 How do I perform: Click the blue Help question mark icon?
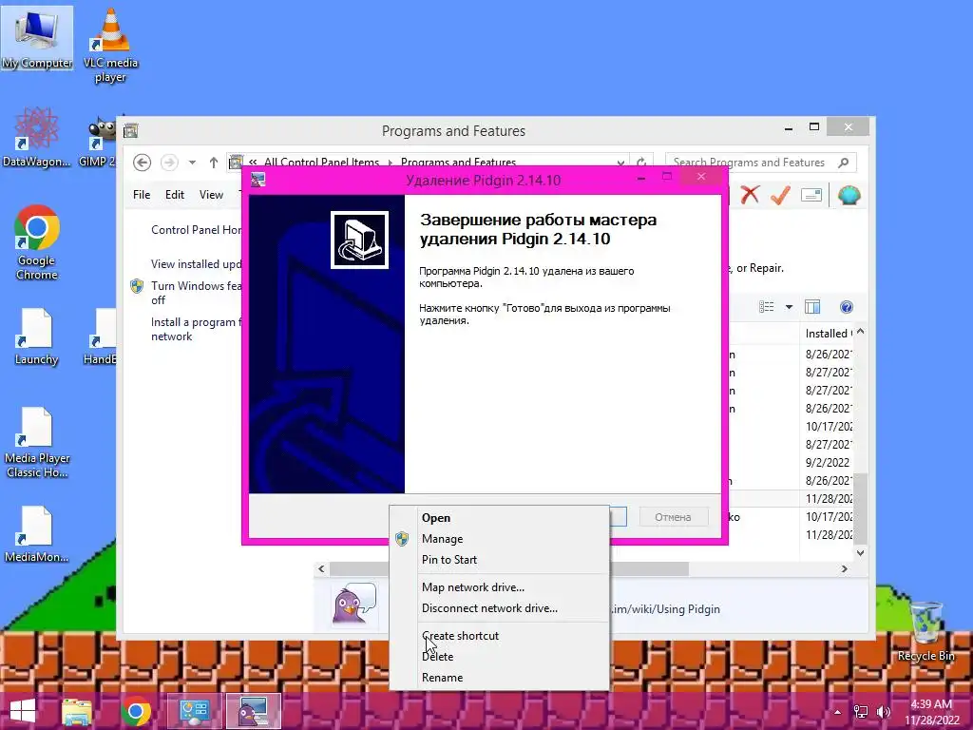[847, 307]
